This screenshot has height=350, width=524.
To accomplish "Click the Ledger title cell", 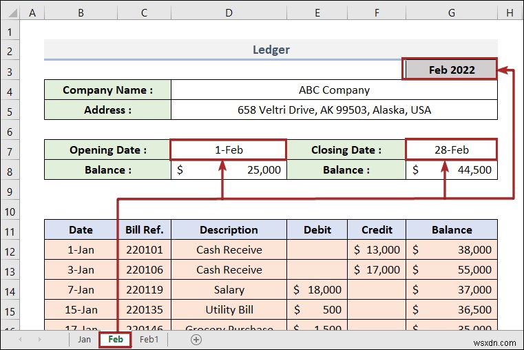I will coord(271,50).
